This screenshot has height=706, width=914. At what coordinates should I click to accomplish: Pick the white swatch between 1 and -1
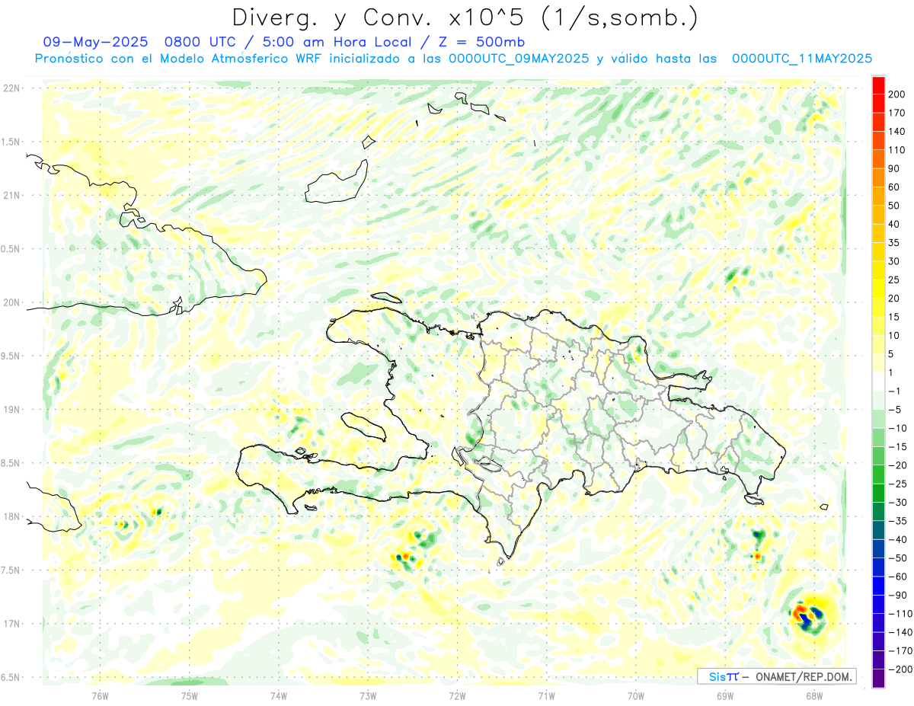pyautogui.click(x=878, y=382)
